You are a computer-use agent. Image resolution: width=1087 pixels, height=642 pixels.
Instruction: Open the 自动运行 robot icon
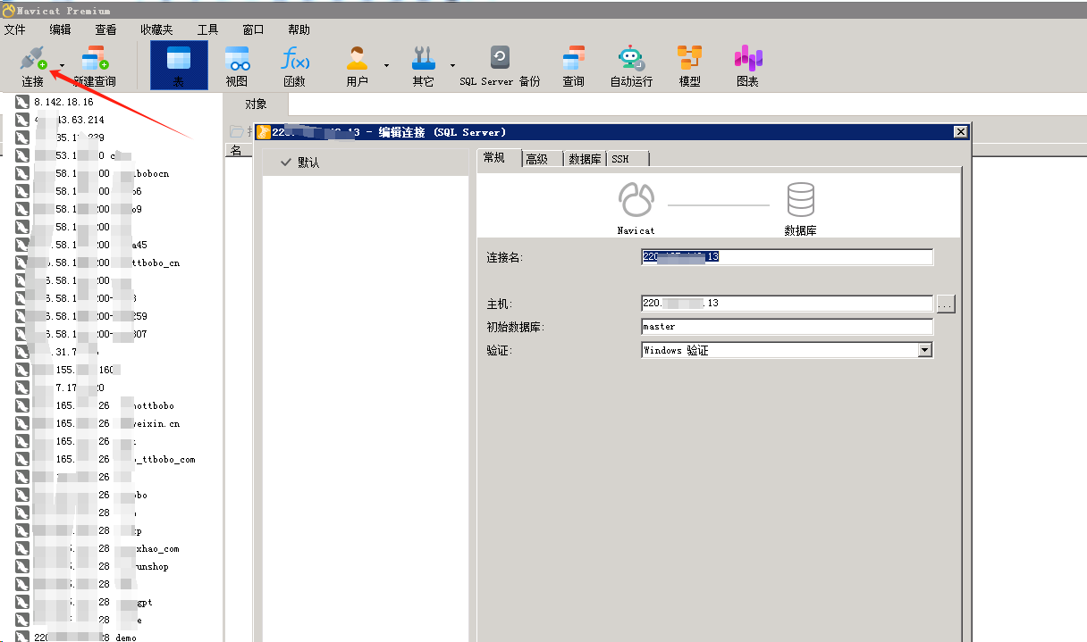[x=631, y=59]
